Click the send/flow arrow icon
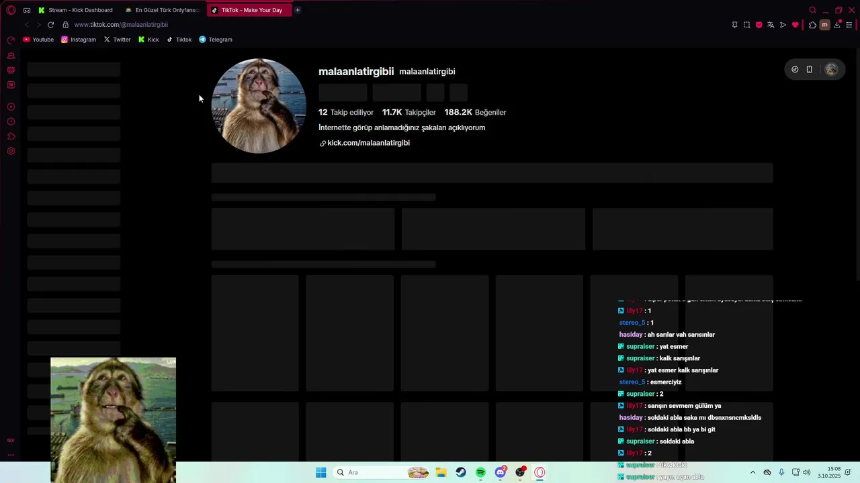 [x=783, y=25]
